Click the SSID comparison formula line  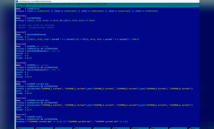[x=87, y=11]
